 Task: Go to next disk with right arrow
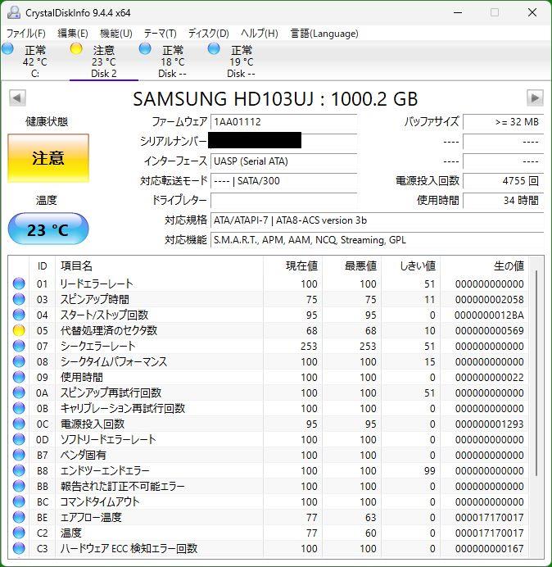click(535, 98)
